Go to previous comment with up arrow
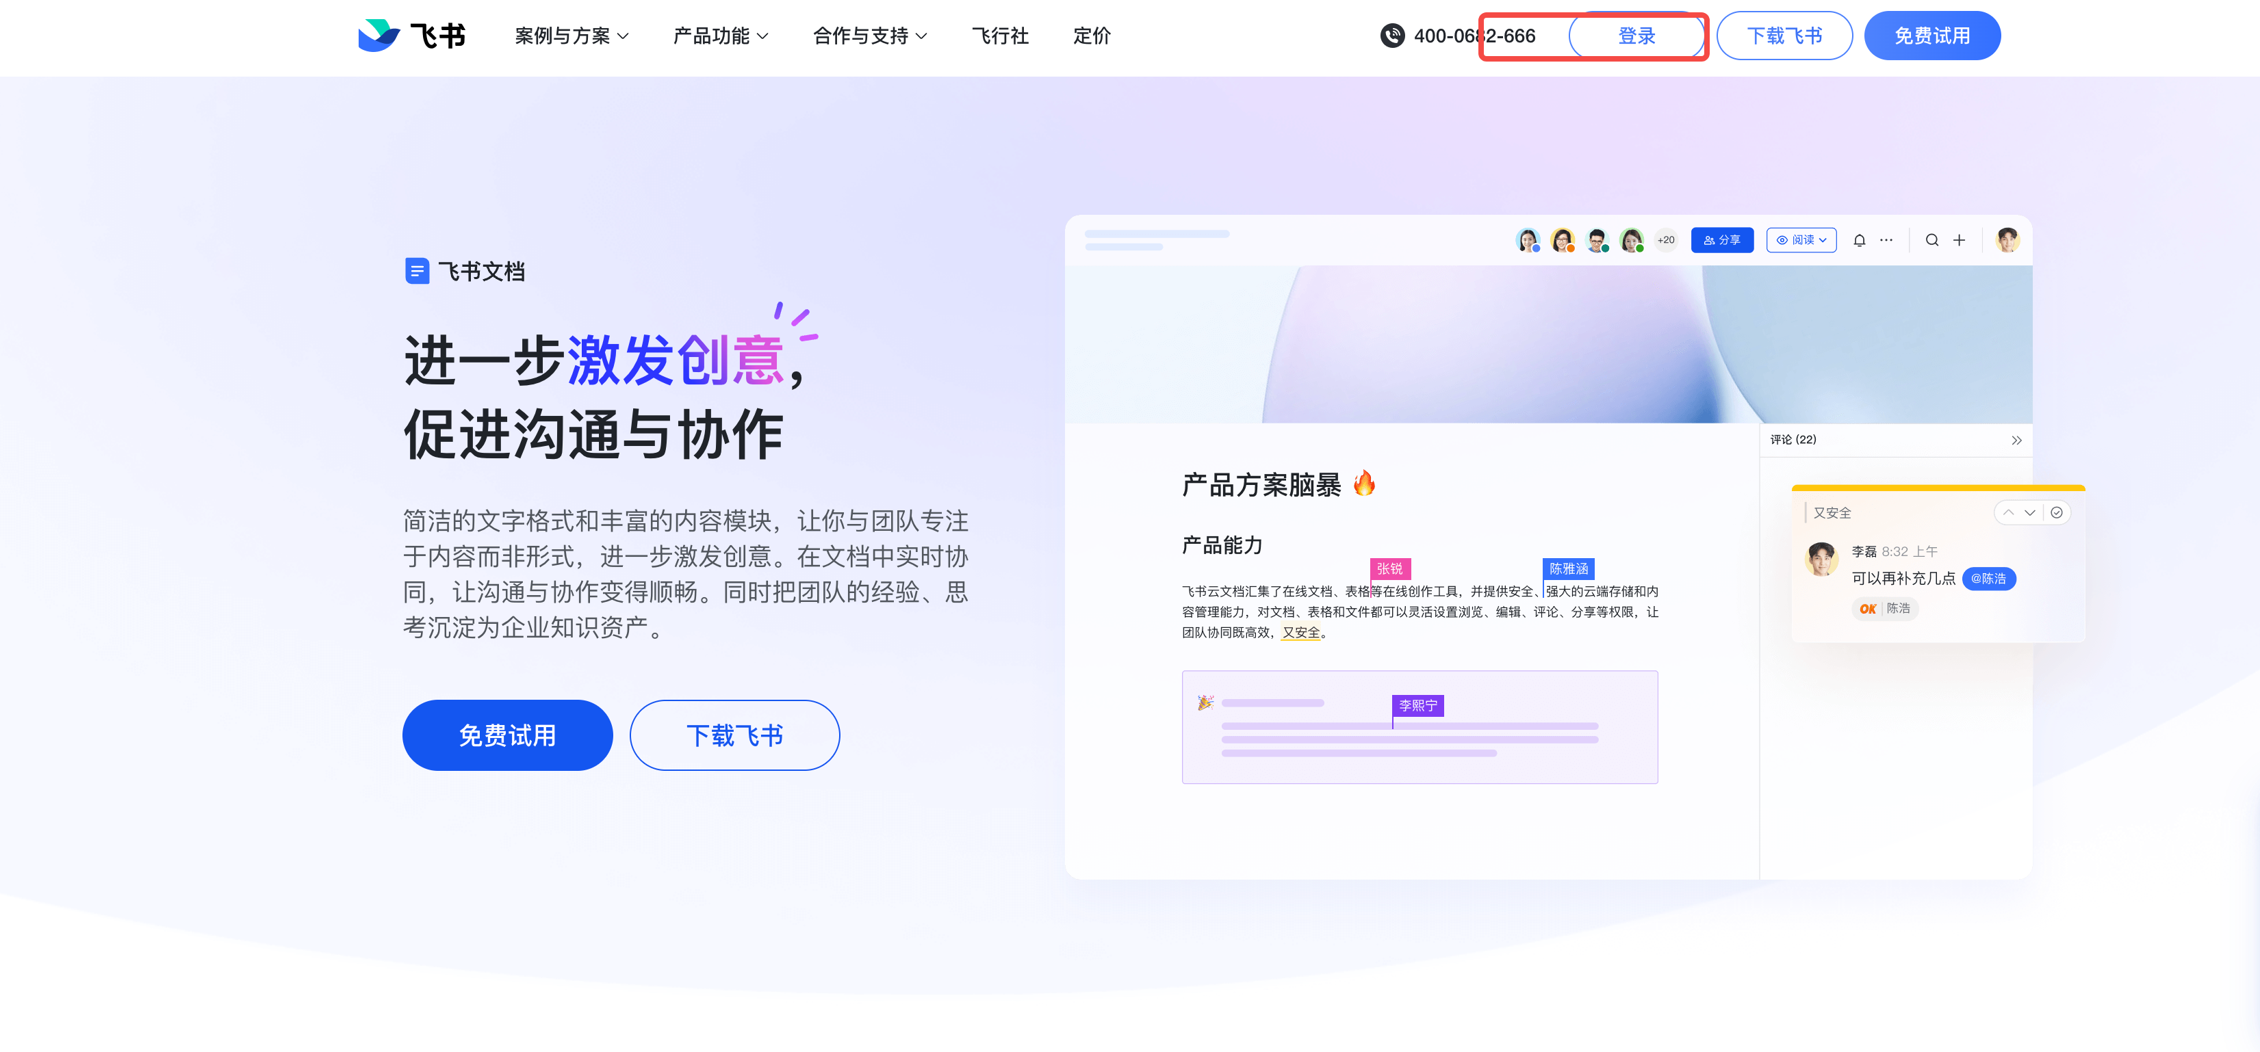 (2008, 512)
